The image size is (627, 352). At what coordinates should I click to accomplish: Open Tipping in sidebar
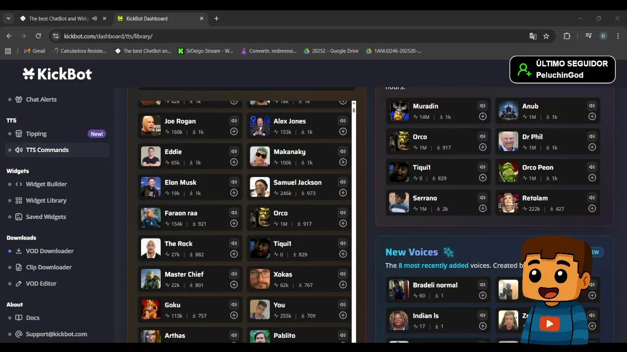tap(36, 133)
